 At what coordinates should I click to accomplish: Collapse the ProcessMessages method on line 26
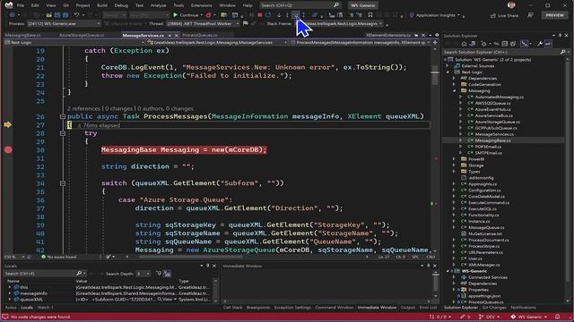tap(63, 117)
